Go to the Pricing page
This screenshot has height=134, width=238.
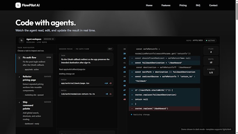point(183,5)
